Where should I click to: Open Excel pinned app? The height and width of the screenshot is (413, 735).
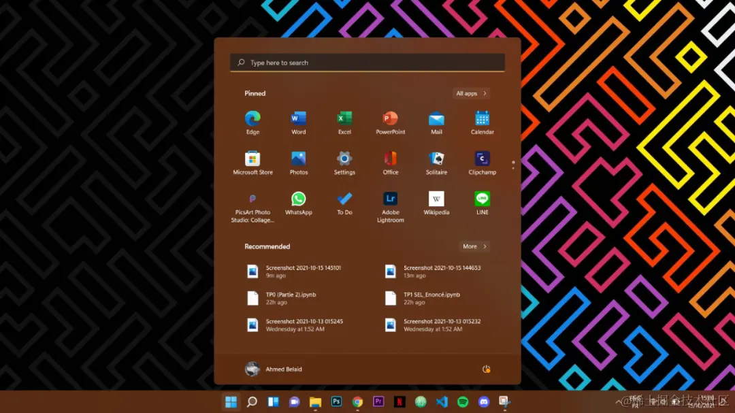tap(344, 123)
